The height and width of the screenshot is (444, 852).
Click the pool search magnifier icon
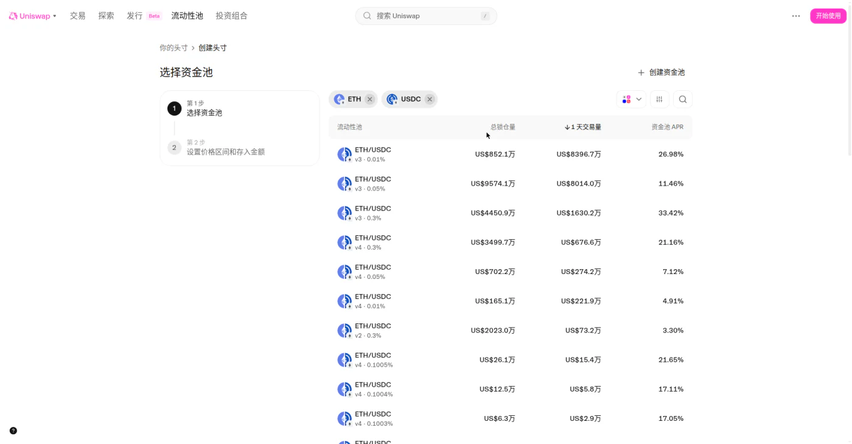coord(683,99)
